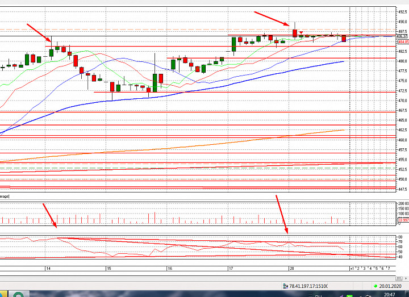The image size is (409, 297).
Task: Click the 80 level on oscillator scale
Action: (400, 237)
